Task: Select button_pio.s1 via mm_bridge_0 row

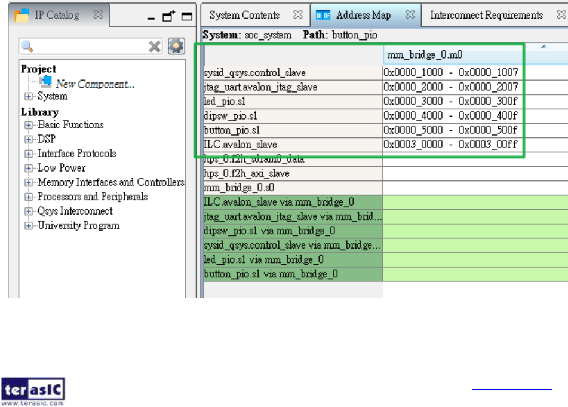Action: (293, 274)
